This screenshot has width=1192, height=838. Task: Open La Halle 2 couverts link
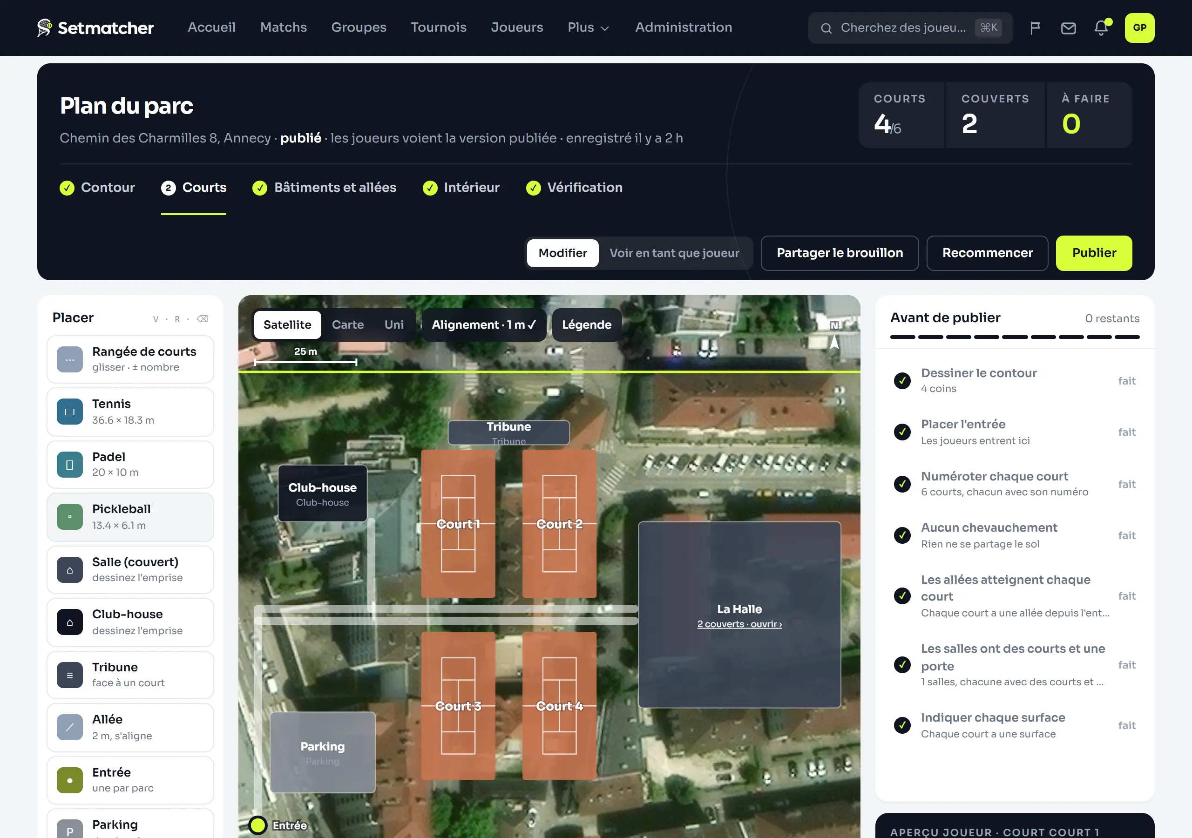click(x=739, y=624)
